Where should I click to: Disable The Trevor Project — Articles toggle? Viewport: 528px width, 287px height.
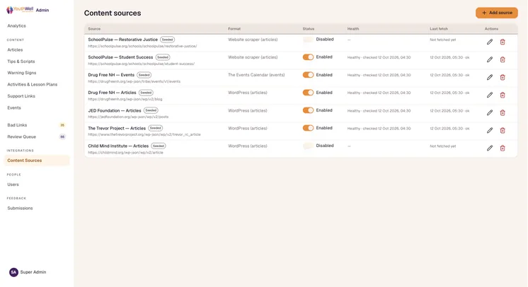[308, 128]
